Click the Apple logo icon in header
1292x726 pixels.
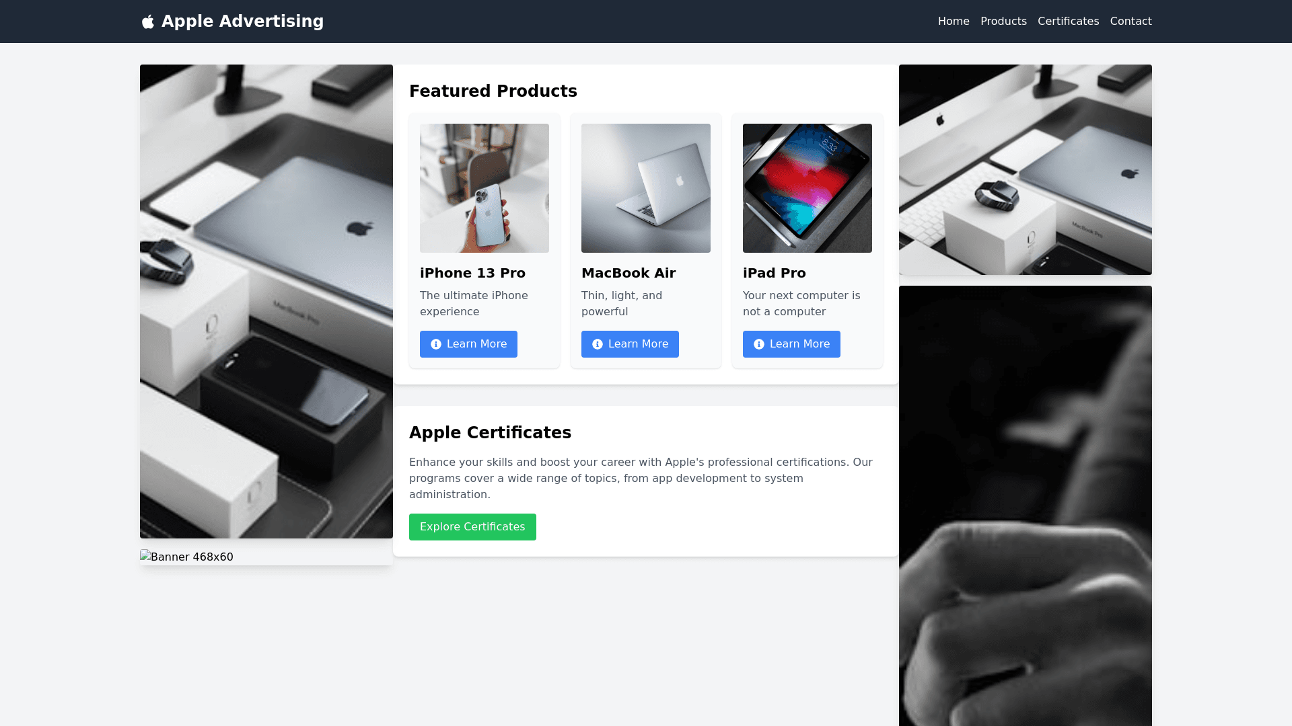[x=148, y=22]
